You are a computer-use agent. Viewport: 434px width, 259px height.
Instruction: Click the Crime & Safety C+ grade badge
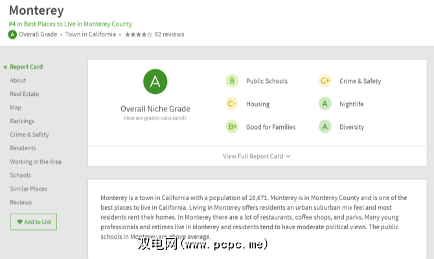325,81
